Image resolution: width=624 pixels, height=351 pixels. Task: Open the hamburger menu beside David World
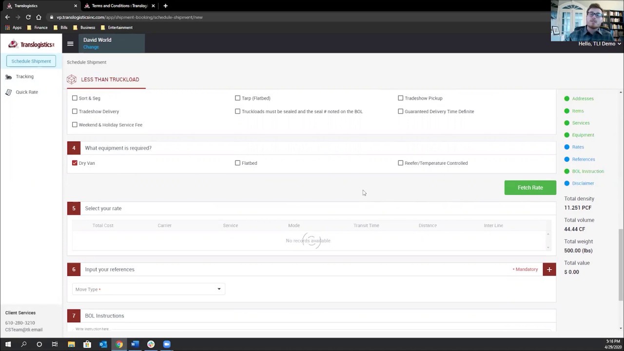click(70, 43)
